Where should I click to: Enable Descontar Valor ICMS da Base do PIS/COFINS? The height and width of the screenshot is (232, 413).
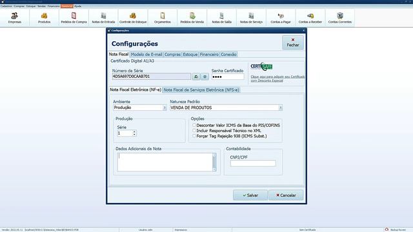tap(194, 125)
